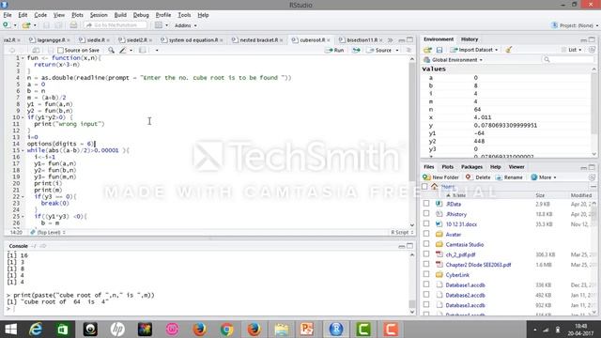
Task: Check the .RData file checkbox
Action: [x=426, y=204]
